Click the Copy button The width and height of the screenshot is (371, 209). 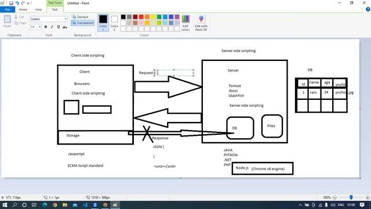[x=20, y=23]
